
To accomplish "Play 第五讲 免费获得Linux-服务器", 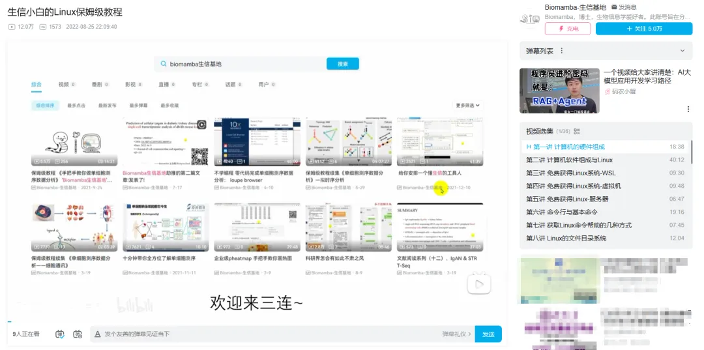I will coord(605,199).
